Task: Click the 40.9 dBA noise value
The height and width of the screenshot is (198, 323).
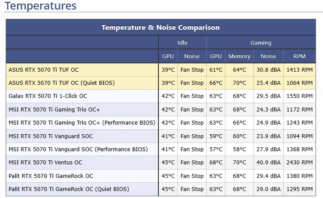Action: pyautogui.click(x=268, y=163)
